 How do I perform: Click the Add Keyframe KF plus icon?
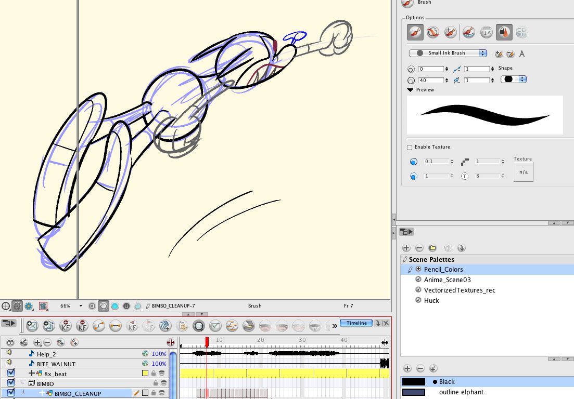pos(66,326)
